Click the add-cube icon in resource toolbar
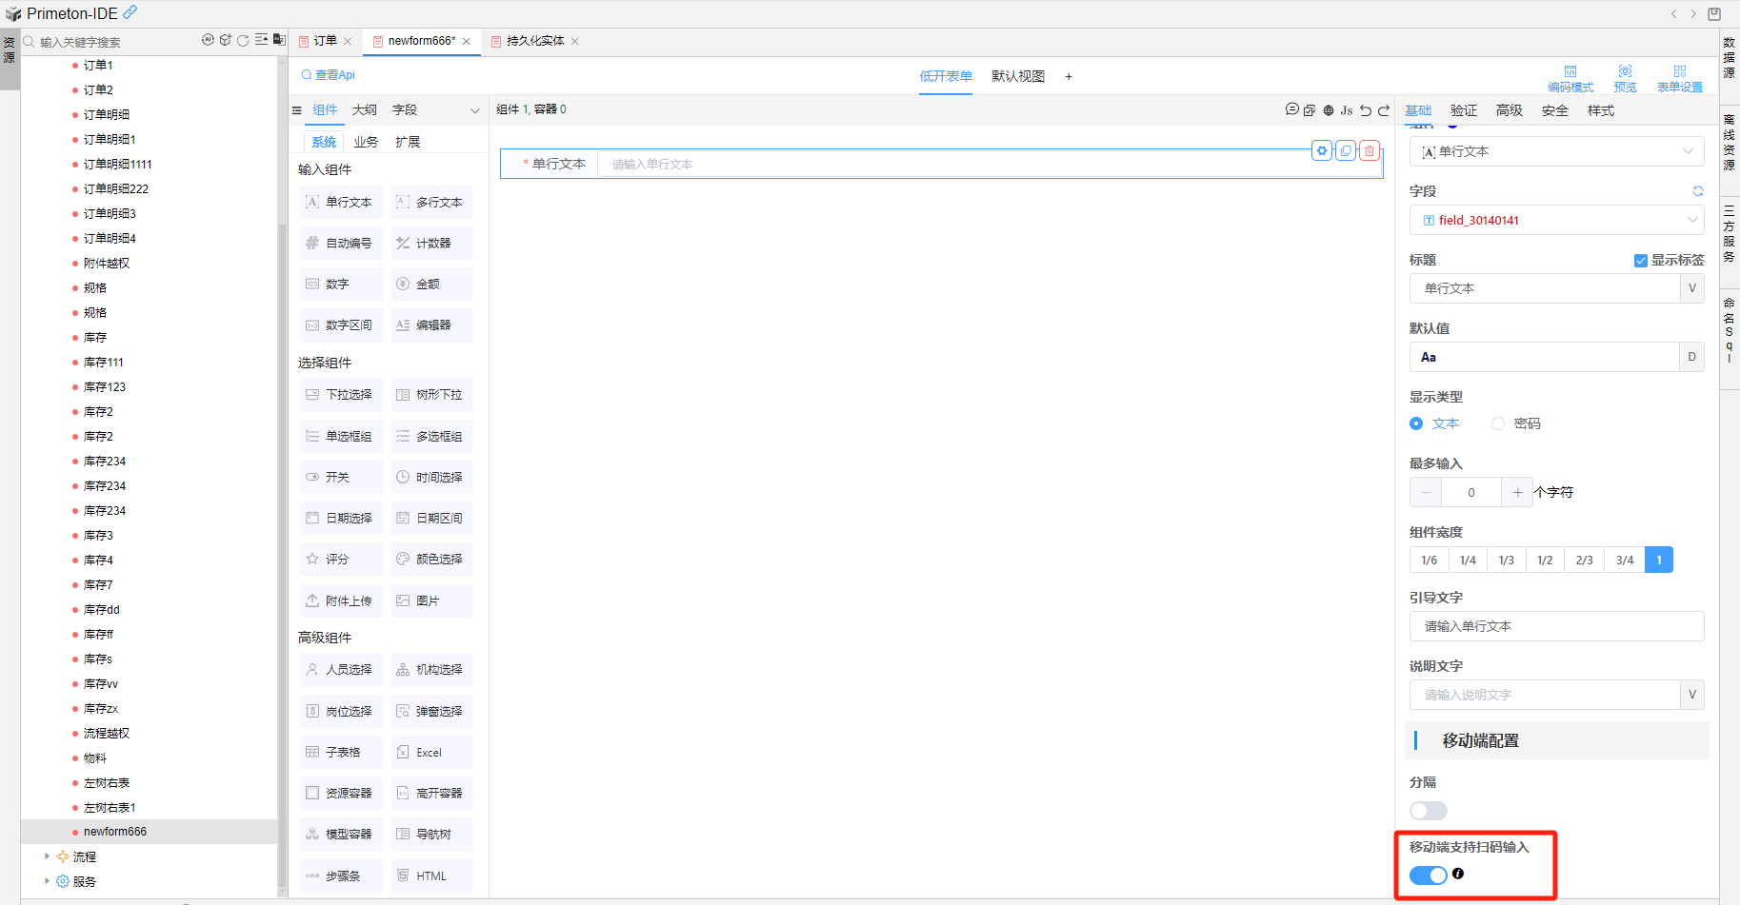The width and height of the screenshot is (1740, 905). [x=226, y=40]
